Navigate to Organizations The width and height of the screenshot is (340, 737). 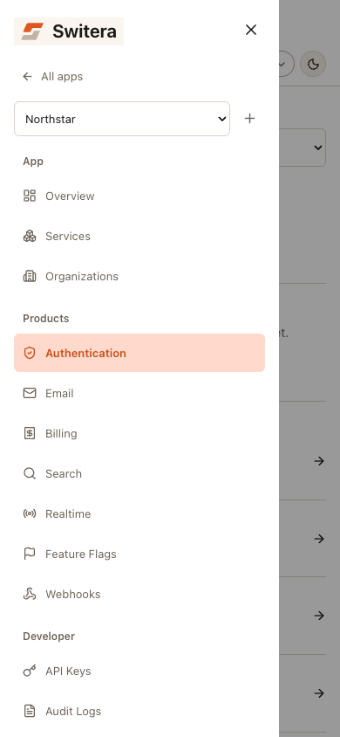[x=139, y=276]
